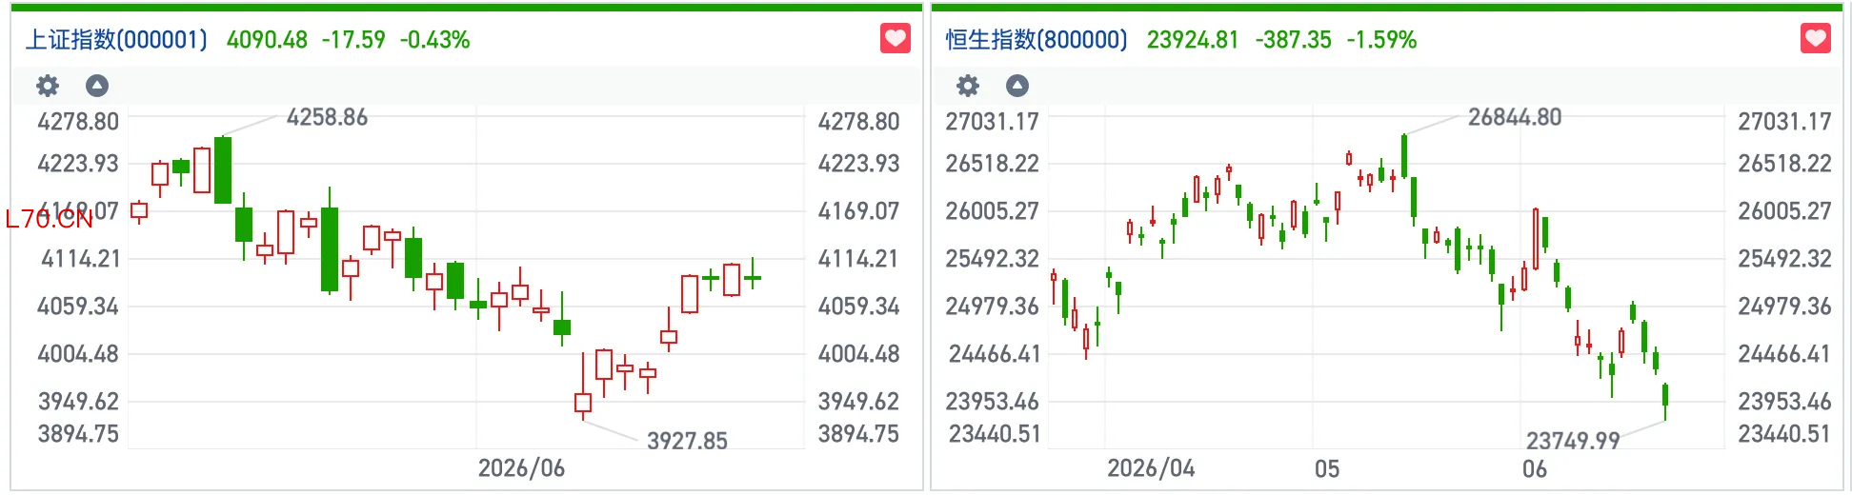Click left axis value 3894.75 on 上证 chart
The height and width of the screenshot is (495, 1852).
(78, 434)
